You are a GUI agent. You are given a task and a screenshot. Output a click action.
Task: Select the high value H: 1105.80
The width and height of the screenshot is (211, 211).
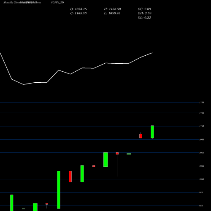coord(112,9)
